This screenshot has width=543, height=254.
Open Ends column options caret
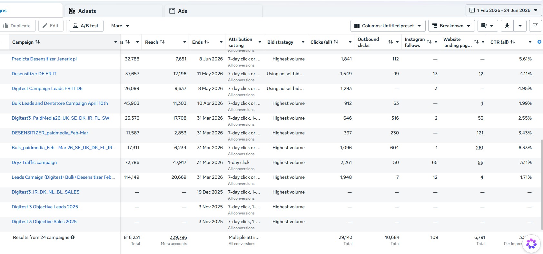coord(221,42)
